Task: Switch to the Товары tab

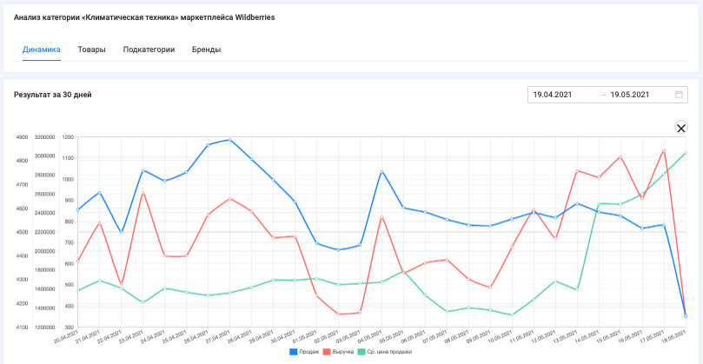Action: (91, 50)
